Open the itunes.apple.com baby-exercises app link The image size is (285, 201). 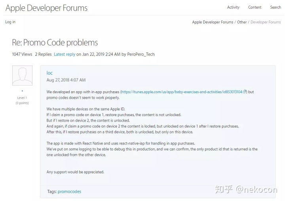[x=182, y=92]
